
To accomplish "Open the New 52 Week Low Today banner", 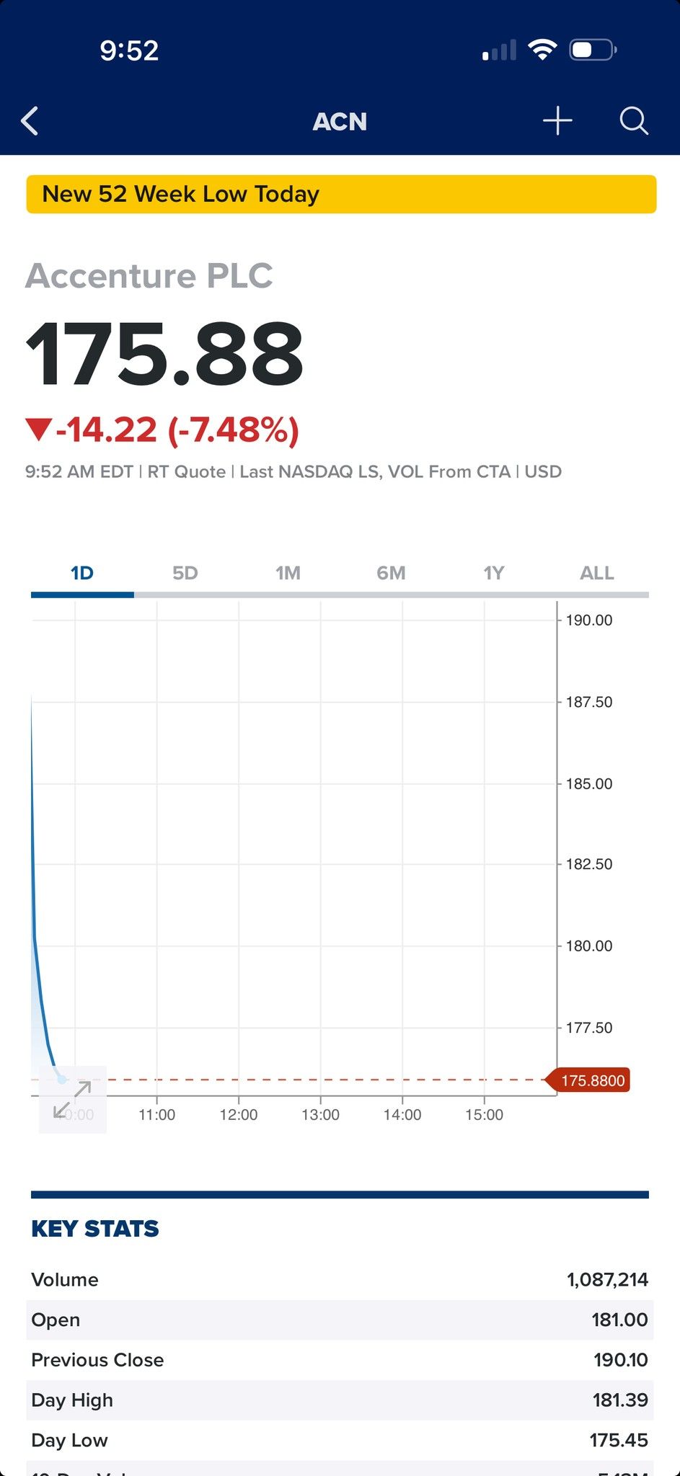I will pyautogui.click(x=341, y=194).
